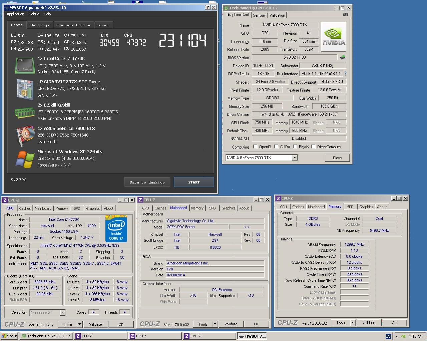This screenshot has height=341, width=427.
Task: Click the GFX score 30459
Action: click(x=109, y=42)
